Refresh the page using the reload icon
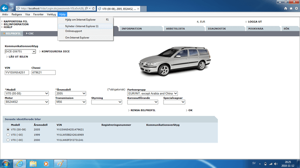Image resolution: width=300 pixels, height=168 pixels. click(x=94, y=8)
